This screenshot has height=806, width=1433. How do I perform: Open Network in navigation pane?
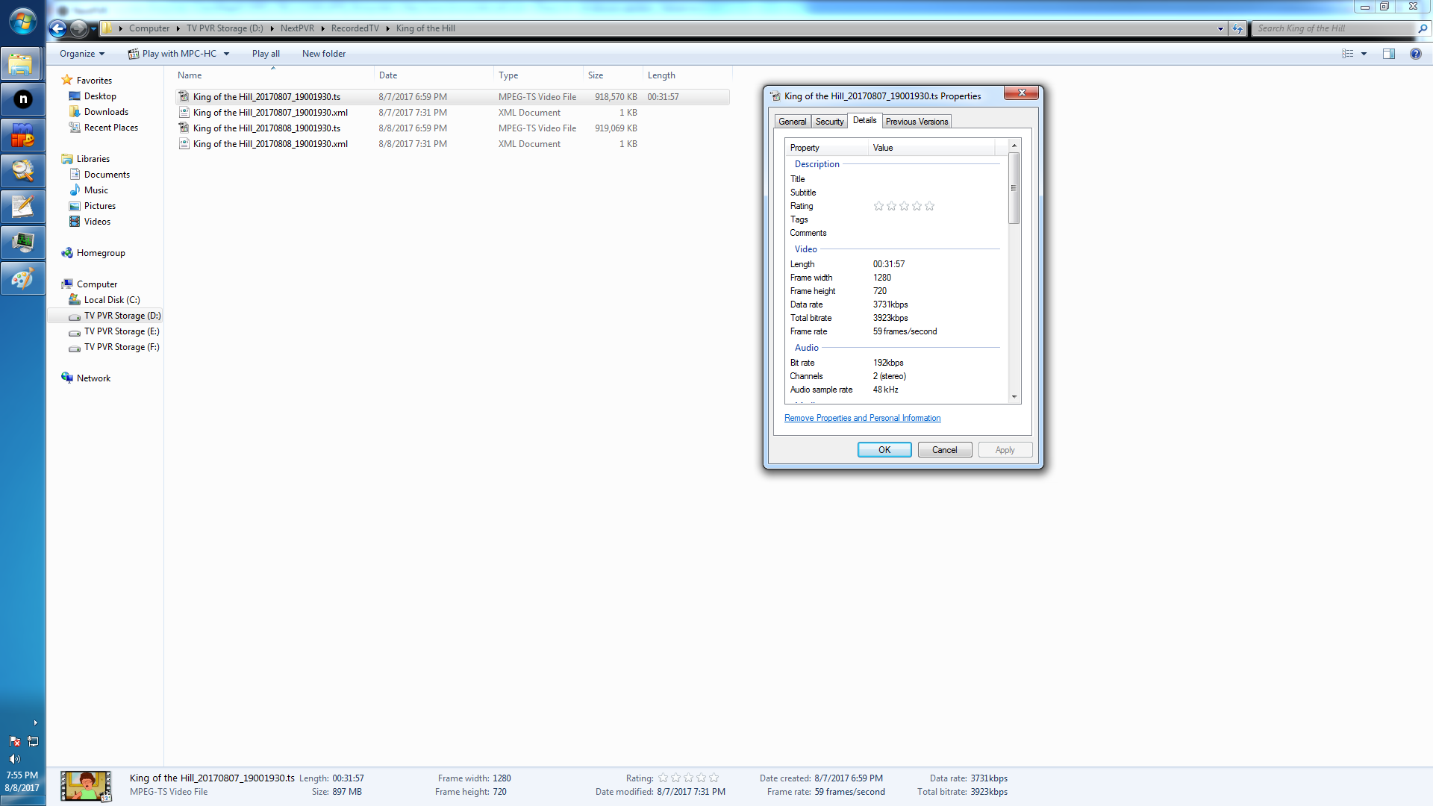pyautogui.click(x=93, y=378)
